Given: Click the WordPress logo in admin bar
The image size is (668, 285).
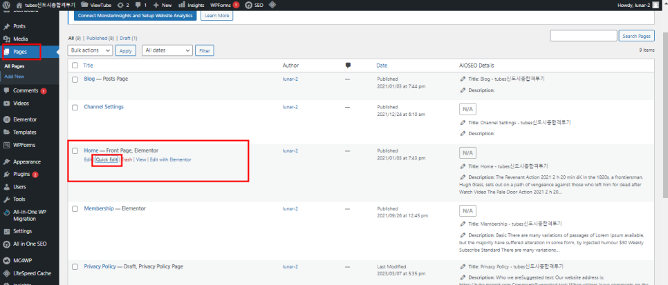Looking at the screenshot, I should click(x=6, y=5).
